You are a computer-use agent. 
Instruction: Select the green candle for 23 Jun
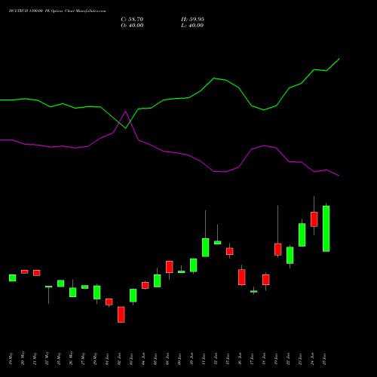(302, 234)
